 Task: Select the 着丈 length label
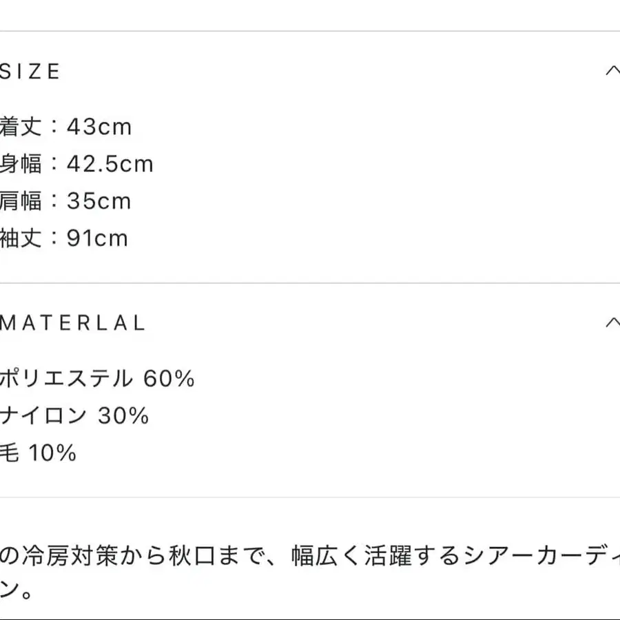pyautogui.click(x=21, y=127)
